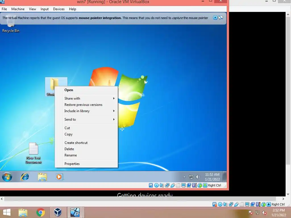Choose Rename from the context menu
The image size is (291, 218).
tap(86, 155)
